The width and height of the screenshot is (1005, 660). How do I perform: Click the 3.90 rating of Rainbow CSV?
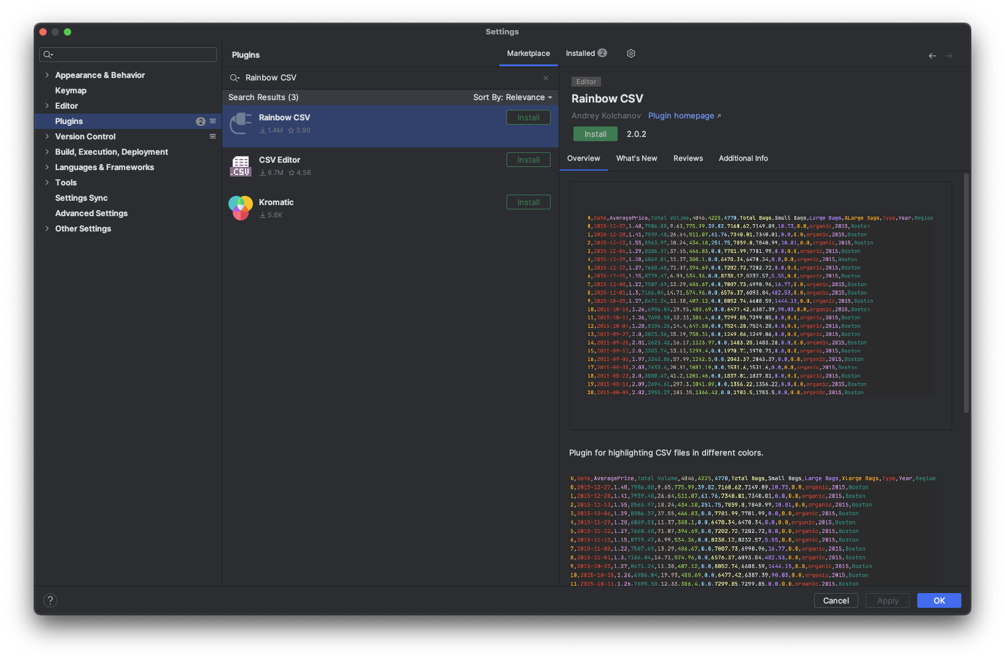[x=300, y=130]
